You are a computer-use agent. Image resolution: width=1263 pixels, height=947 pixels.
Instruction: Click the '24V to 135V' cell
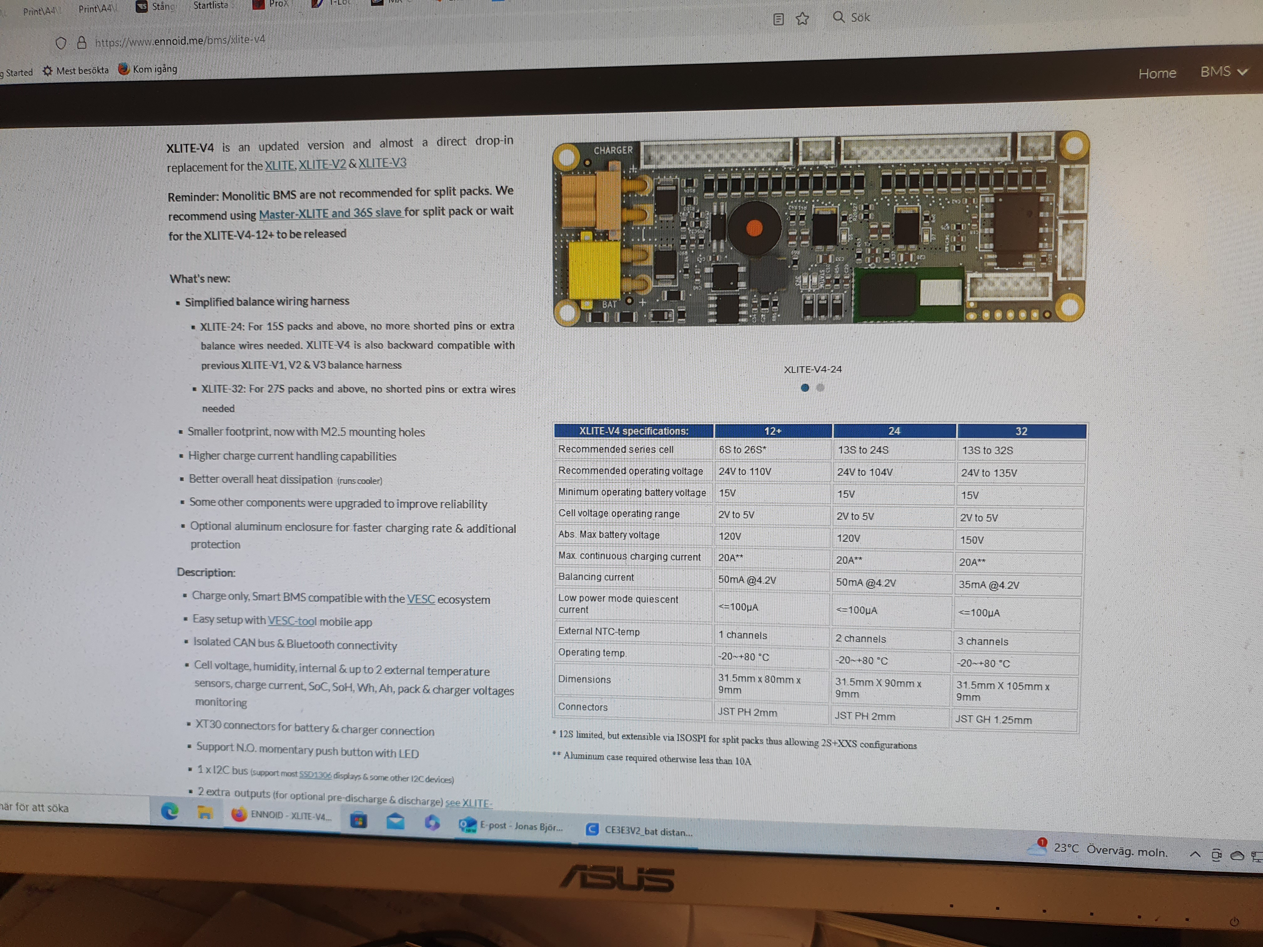coord(1021,473)
